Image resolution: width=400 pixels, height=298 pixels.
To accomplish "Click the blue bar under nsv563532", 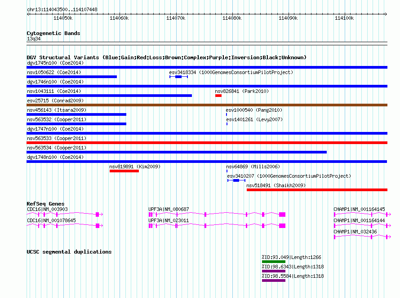I will (x=76, y=124).
